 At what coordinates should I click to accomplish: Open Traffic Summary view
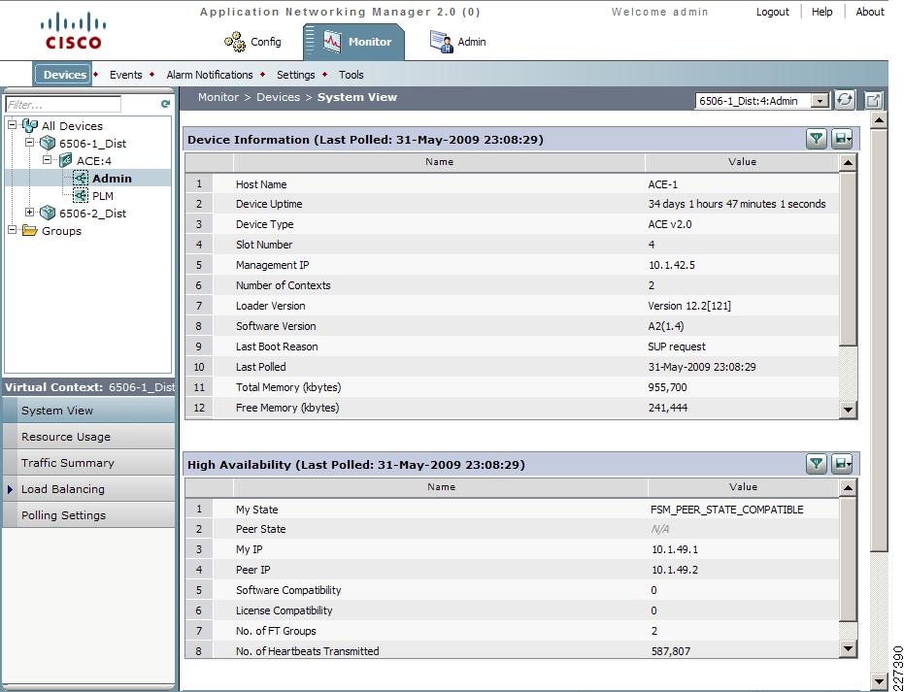coord(88,463)
